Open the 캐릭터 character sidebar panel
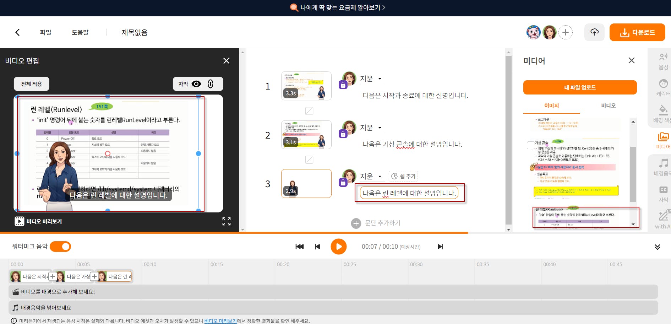This screenshot has width=671, height=324. coord(663,88)
